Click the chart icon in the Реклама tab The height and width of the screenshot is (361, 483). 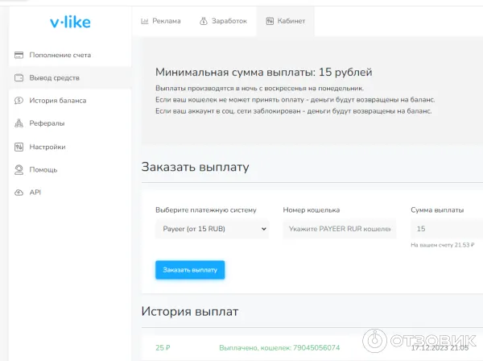click(144, 21)
